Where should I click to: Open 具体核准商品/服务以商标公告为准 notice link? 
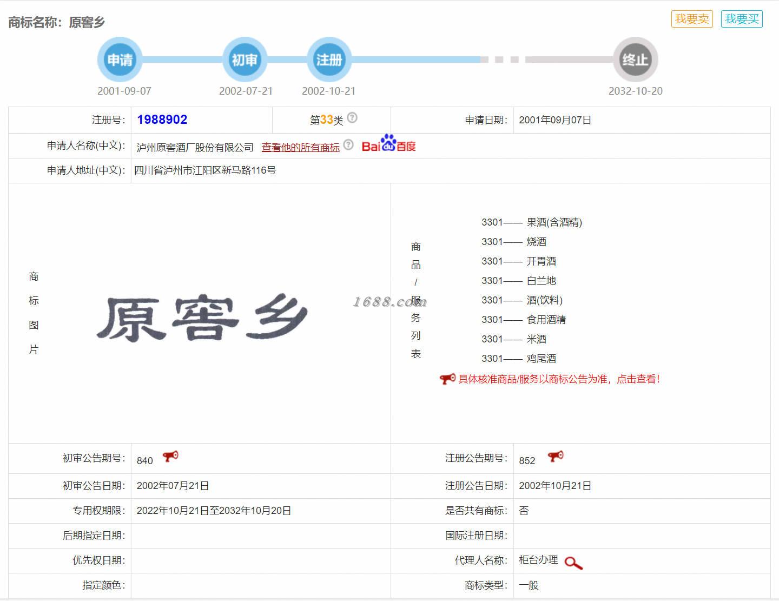559,379
